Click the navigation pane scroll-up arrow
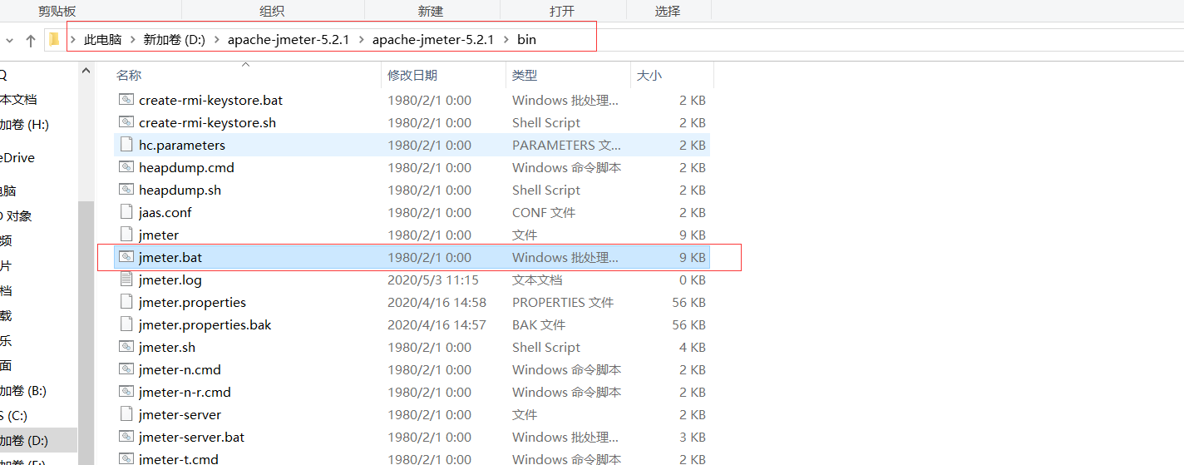The image size is (1184, 465). (x=86, y=72)
